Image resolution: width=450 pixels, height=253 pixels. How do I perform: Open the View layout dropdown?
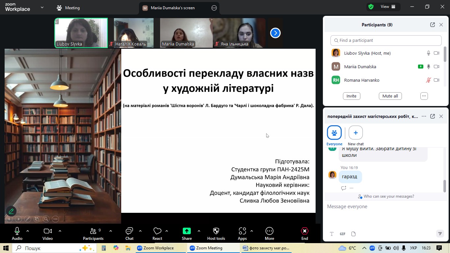coord(388,7)
